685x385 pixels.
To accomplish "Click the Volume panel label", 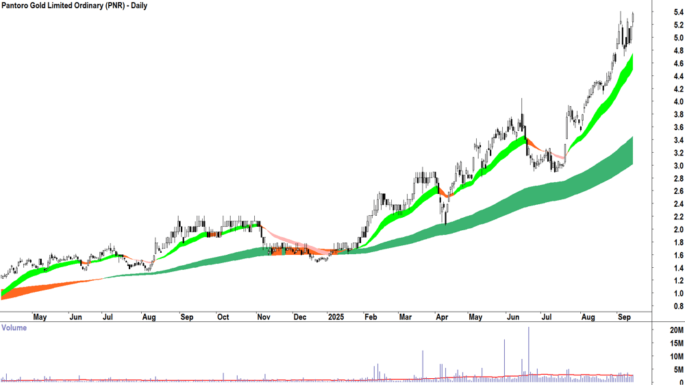I will 14,327.
